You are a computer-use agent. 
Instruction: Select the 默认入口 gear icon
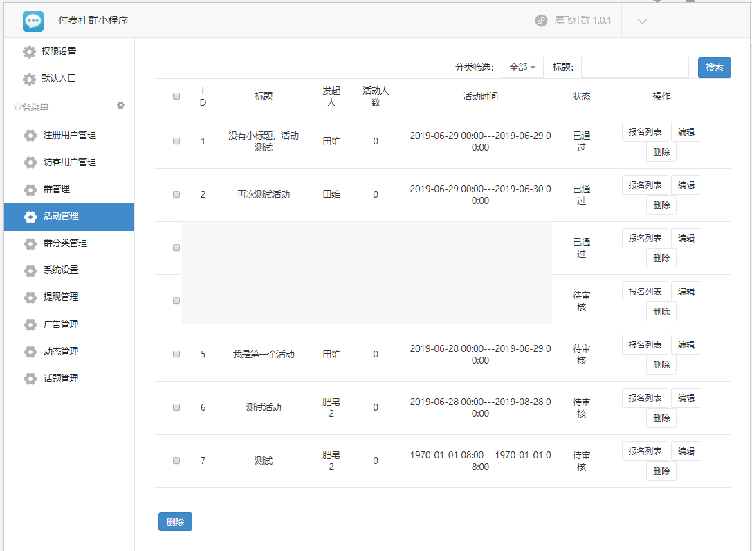point(29,80)
